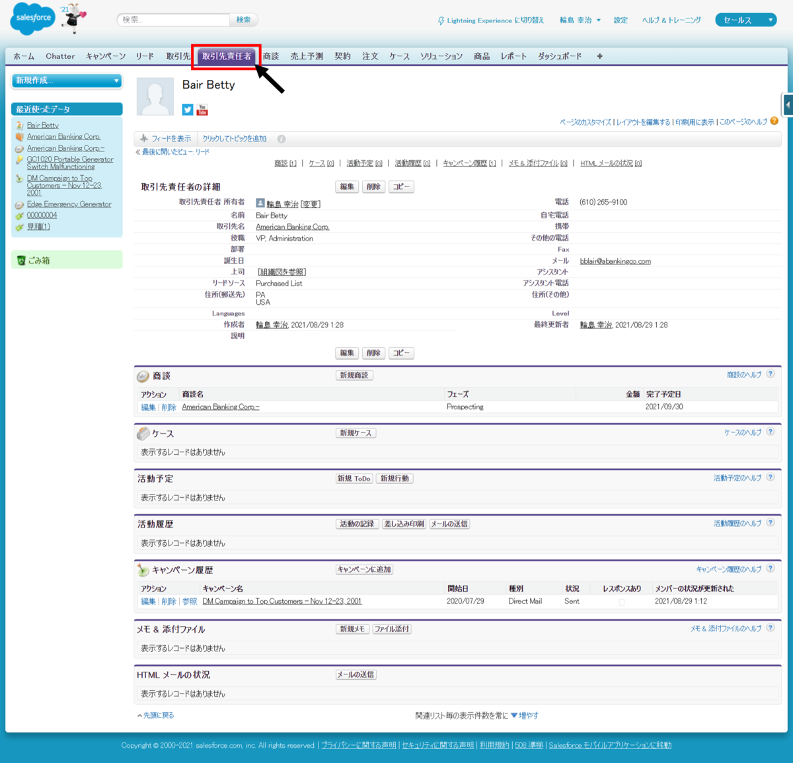Image resolution: width=793 pixels, height=763 pixels.
Task: Open the 輪島 幸治 user menu
Action: tap(580, 20)
